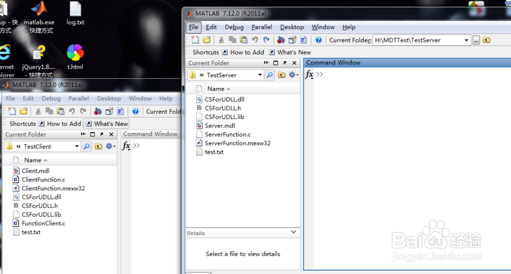The width and height of the screenshot is (511, 274).
Task: Open Parallel menu in background MATLAB window
Action: 79,99
